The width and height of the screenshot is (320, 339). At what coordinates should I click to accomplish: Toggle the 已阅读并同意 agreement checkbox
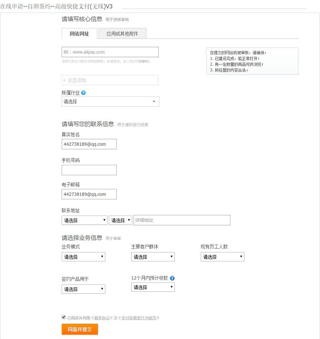(64, 317)
